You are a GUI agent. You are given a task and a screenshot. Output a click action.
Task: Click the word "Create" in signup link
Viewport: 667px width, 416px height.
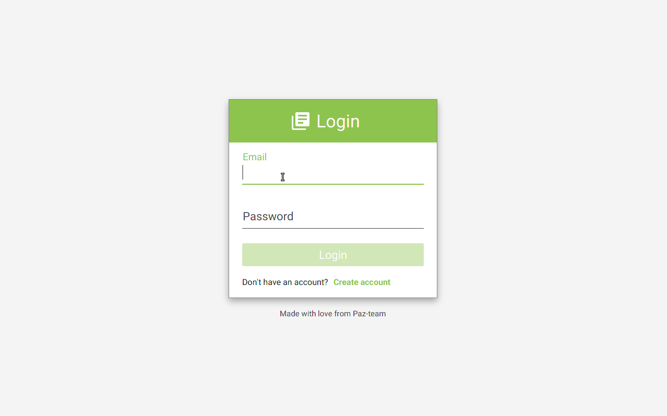pos(346,282)
